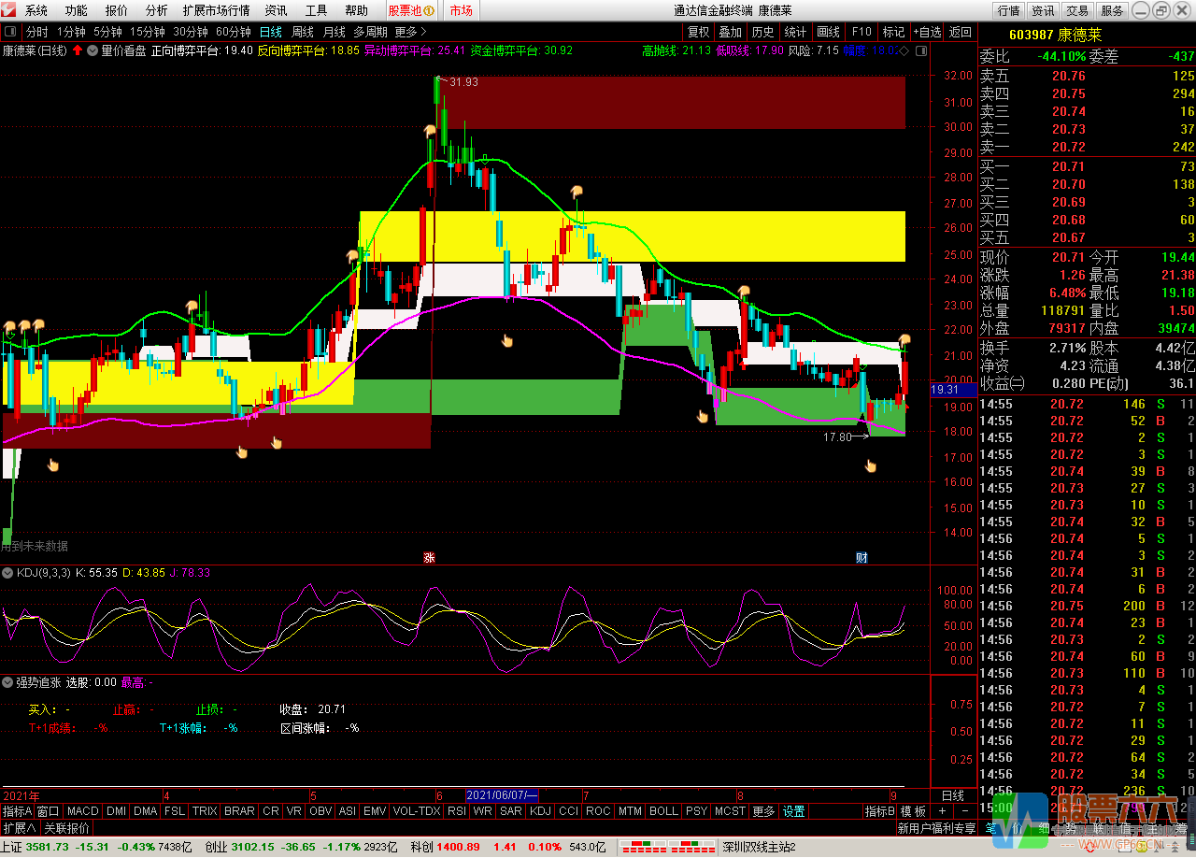Screen dimensions: 1196x858
Task: Click the 复权 toolbar button
Action: click(x=698, y=32)
